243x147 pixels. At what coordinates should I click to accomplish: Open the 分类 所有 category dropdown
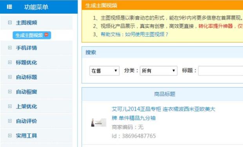coord(159,71)
